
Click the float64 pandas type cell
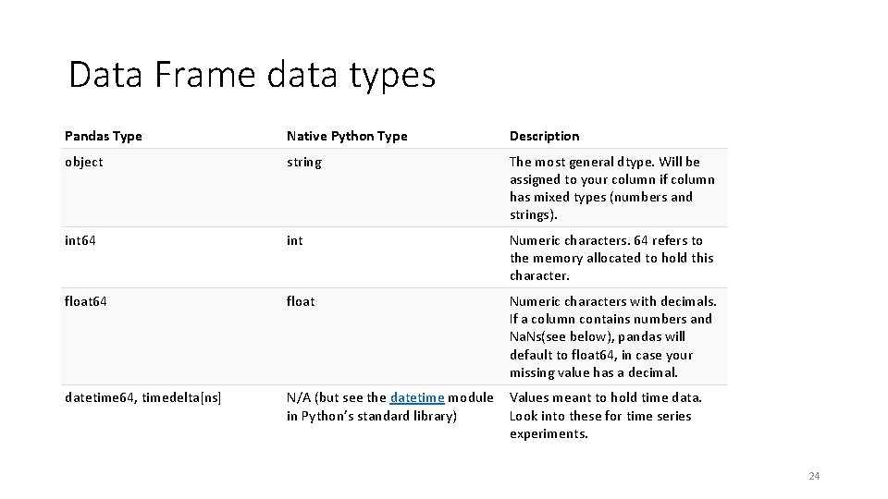[x=85, y=301]
